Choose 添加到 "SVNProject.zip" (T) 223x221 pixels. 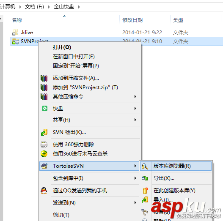click(x=85, y=87)
